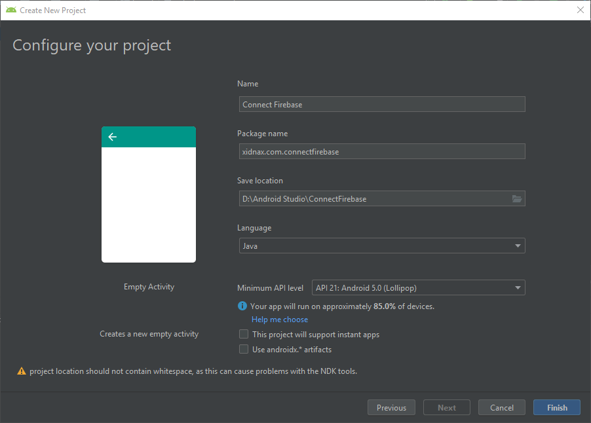The image size is (591, 423).
Task: Click the '85.0% of devices' message
Action: click(342, 306)
